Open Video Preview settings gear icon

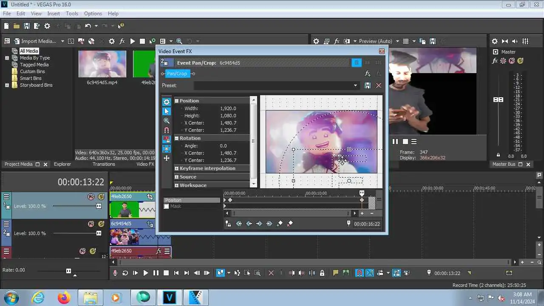pyautogui.click(x=316, y=41)
